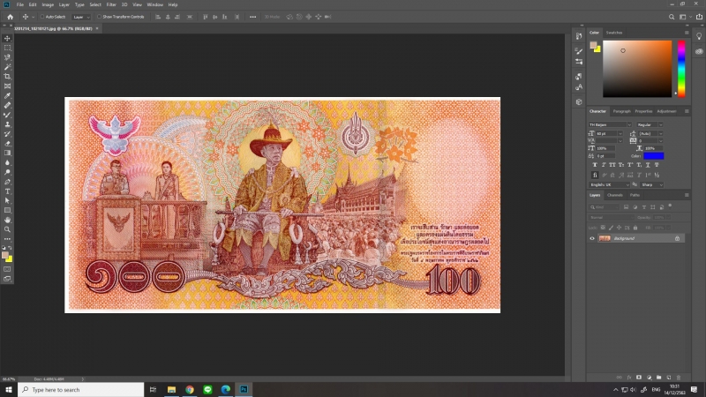Screen dimensions: 706x397
Task: Open the Window menu
Action: pyautogui.click(x=155, y=4)
